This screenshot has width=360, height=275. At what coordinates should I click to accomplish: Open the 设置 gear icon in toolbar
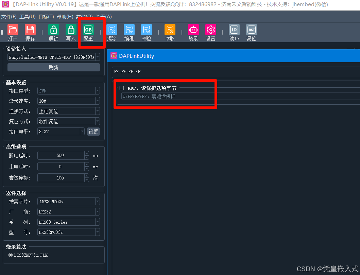click(210, 30)
